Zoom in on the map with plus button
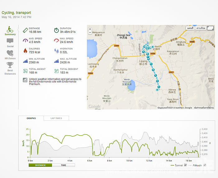The image size is (218, 178). pyautogui.click(x=90, y=29)
